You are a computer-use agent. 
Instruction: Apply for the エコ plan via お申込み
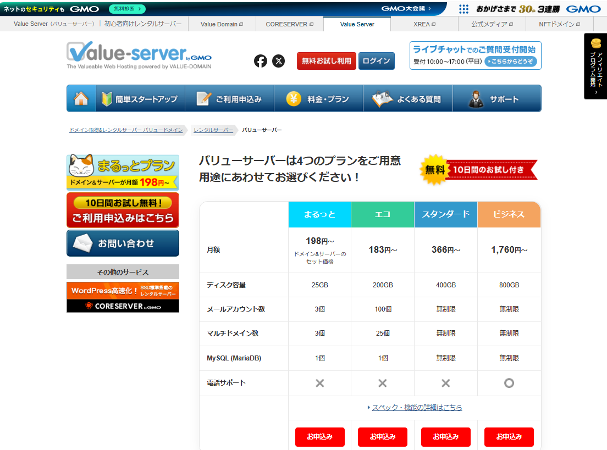382,437
